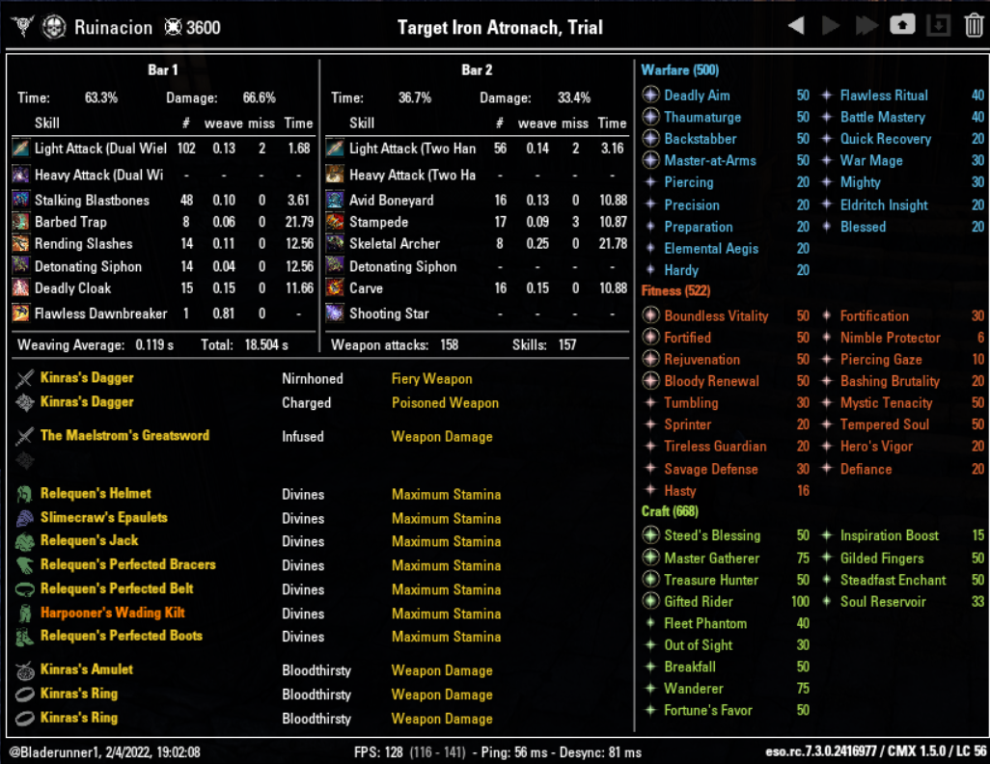The width and height of the screenshot is (990, 764).
Task: Click the Tempered Soul passive entry
Action: [x=903, y=424]
